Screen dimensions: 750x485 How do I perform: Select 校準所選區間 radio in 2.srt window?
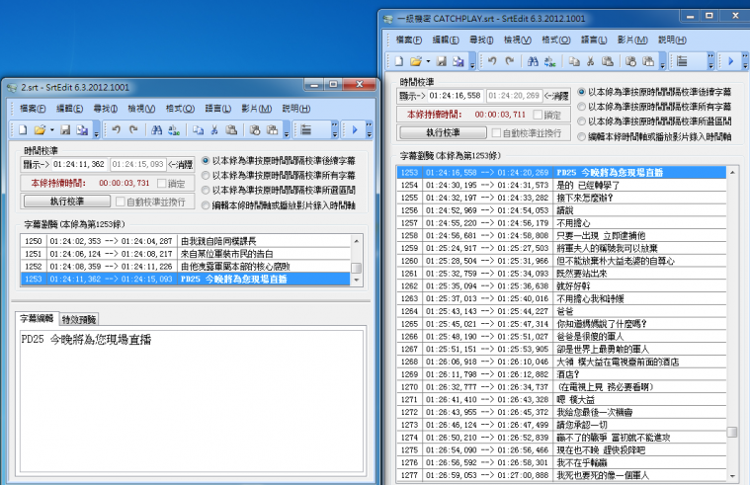point(206,190)
